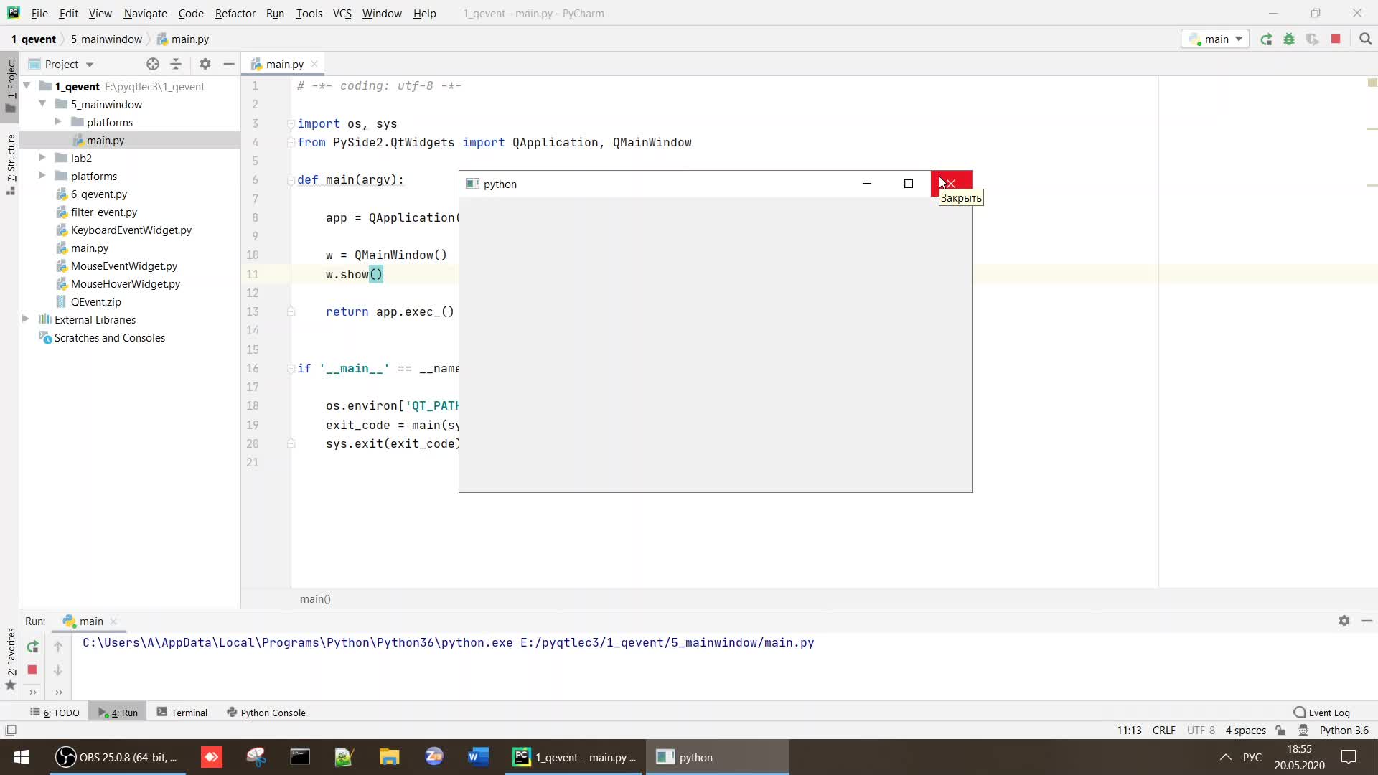
Task: Open the notification center icon
Action: (1349, 757)
